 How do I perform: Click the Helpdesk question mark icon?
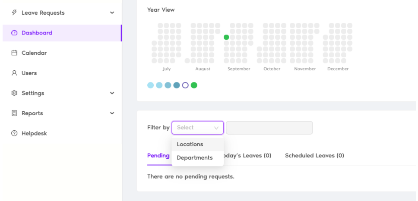[14, 133]
